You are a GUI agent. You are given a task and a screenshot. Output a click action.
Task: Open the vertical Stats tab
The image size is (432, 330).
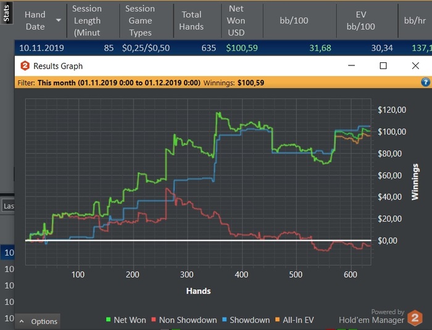point(6,12)
